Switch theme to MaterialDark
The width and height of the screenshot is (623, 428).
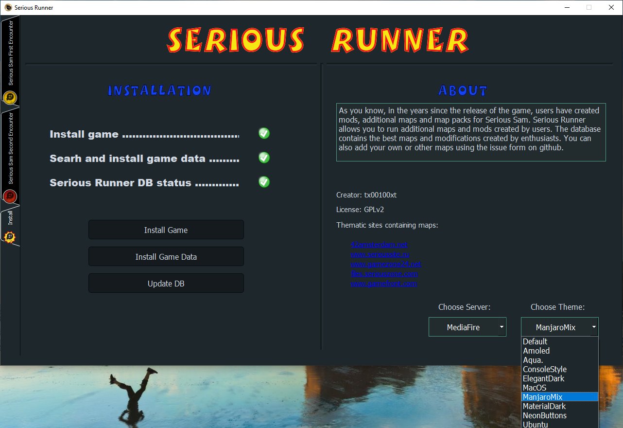560,406
